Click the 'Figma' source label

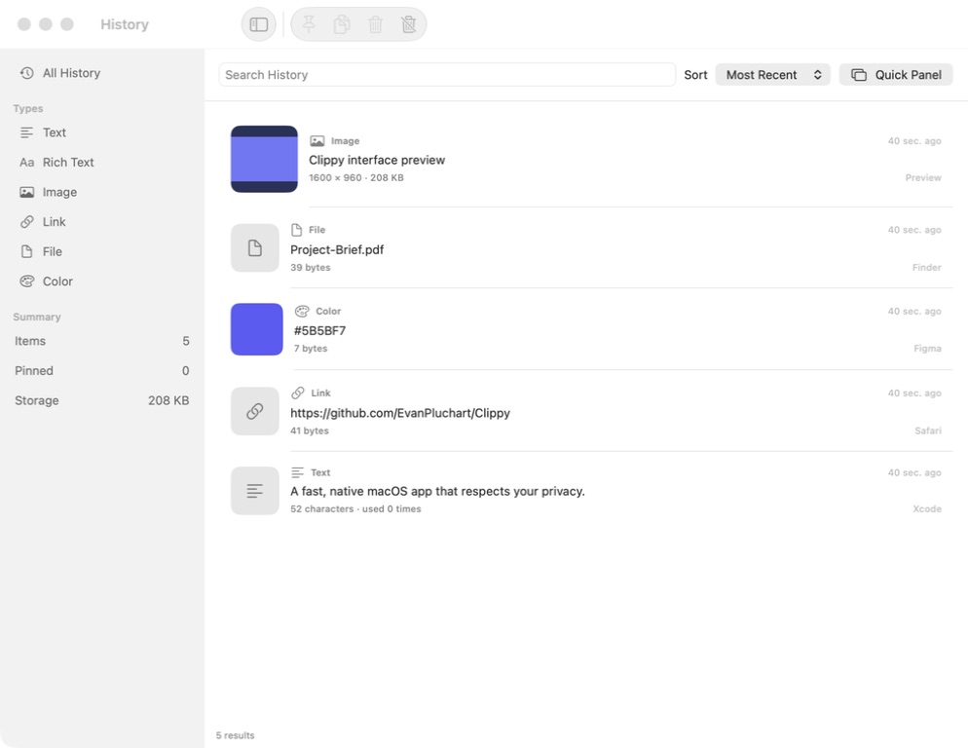tap(927, 349)
